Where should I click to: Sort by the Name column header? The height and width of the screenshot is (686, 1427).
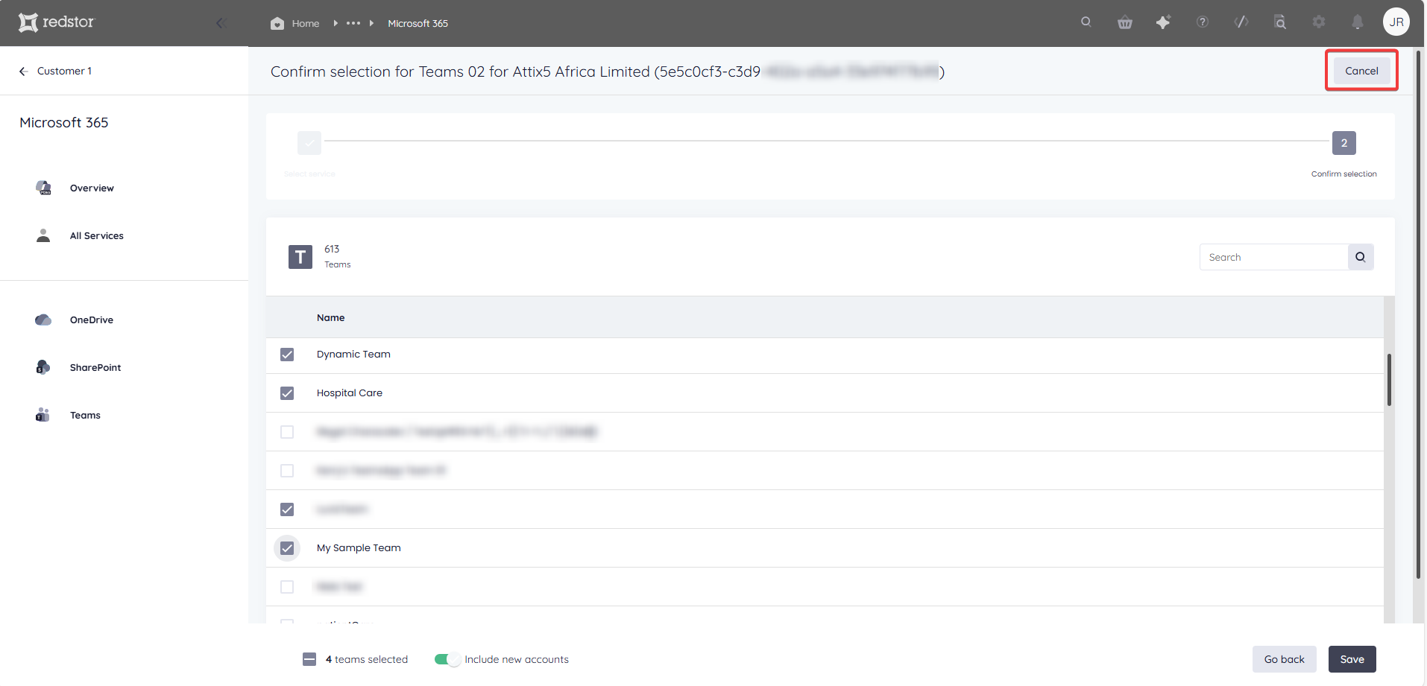click(330, 317)
